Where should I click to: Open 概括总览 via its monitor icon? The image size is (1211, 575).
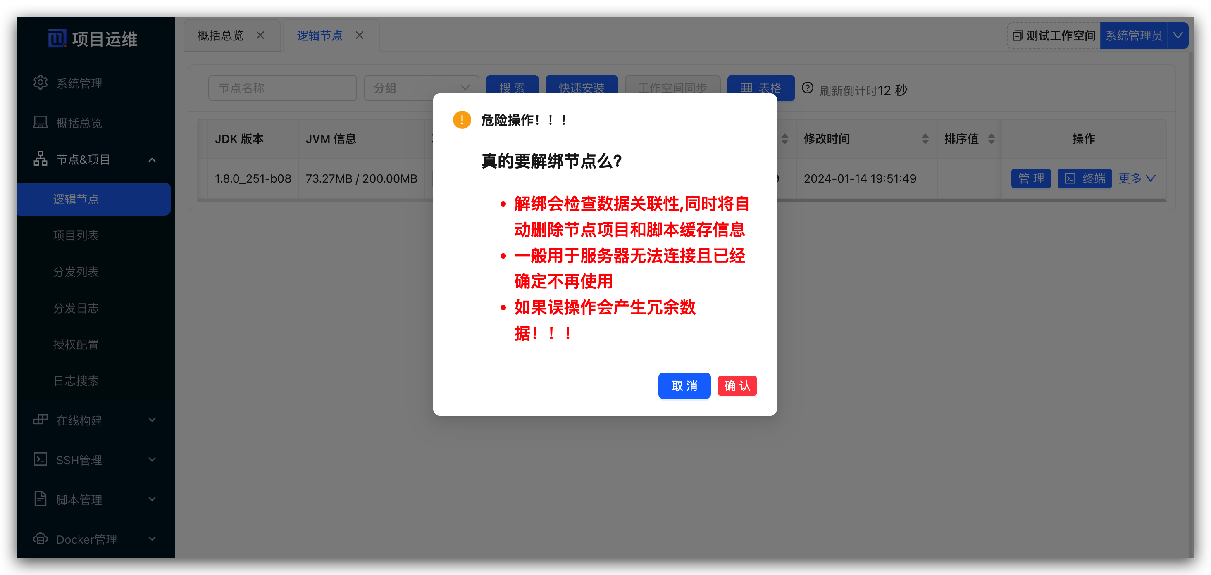click(41, 122)
